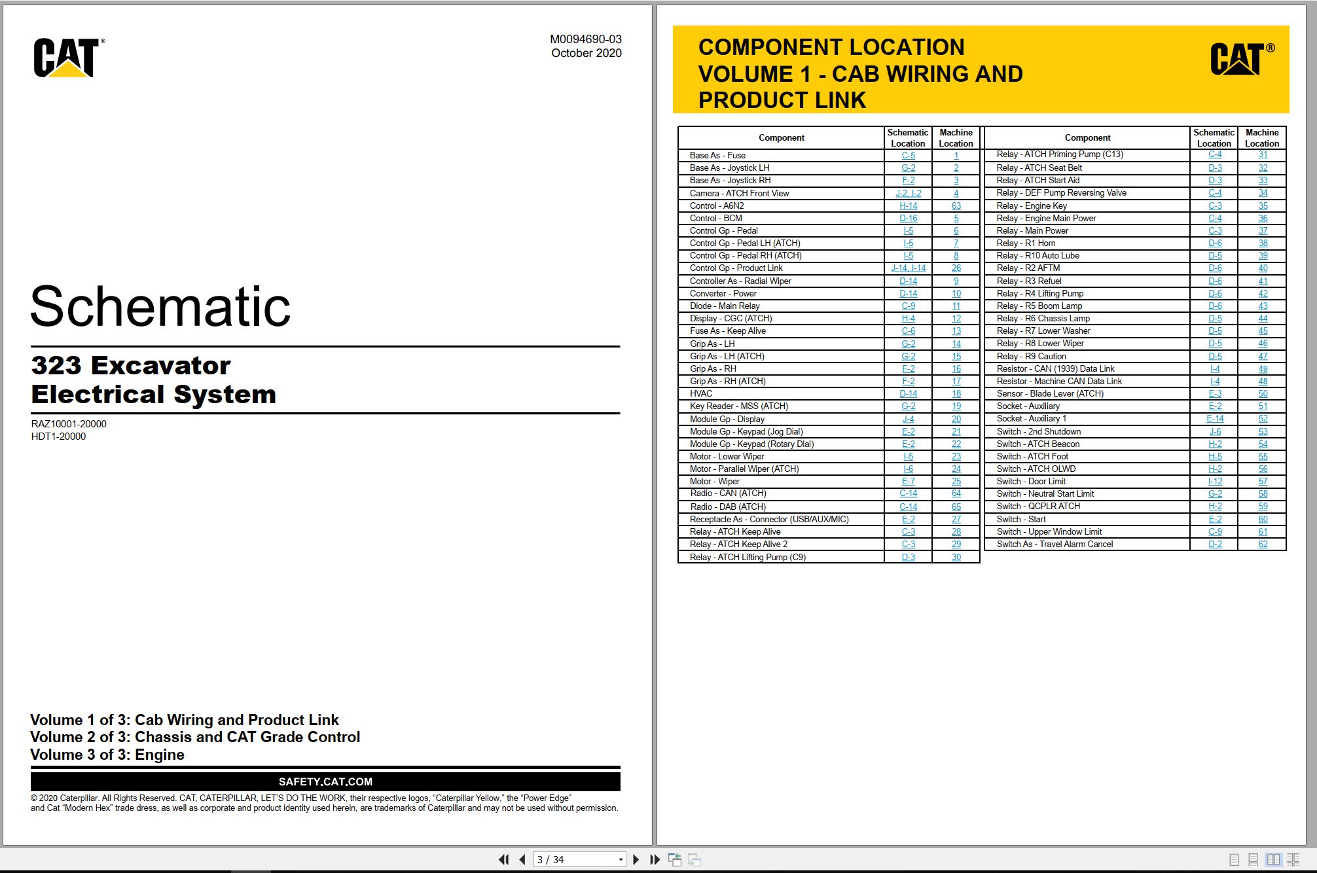Screen dimensions: 1317x873
Task: Open D-3 link for Relay - ATCH Lifting Pump (C9)
Action: [908, 557]
